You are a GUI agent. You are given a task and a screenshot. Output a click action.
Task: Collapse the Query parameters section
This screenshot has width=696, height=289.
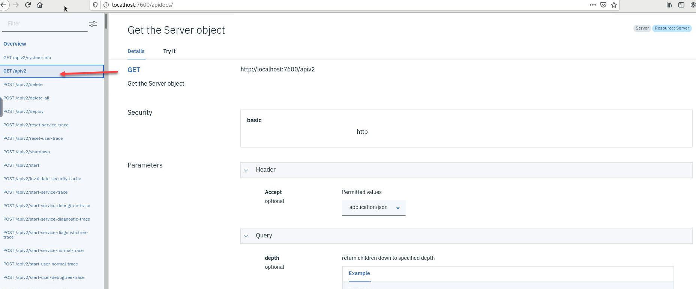246,236
